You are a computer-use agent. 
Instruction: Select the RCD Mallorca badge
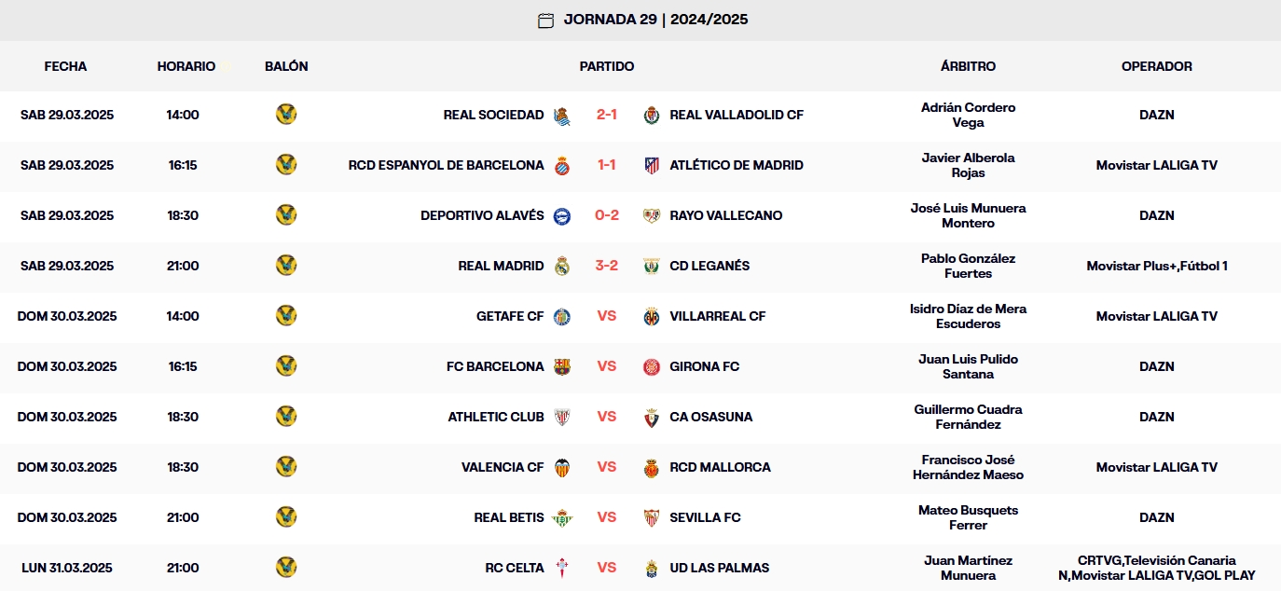tap(653, 467)
